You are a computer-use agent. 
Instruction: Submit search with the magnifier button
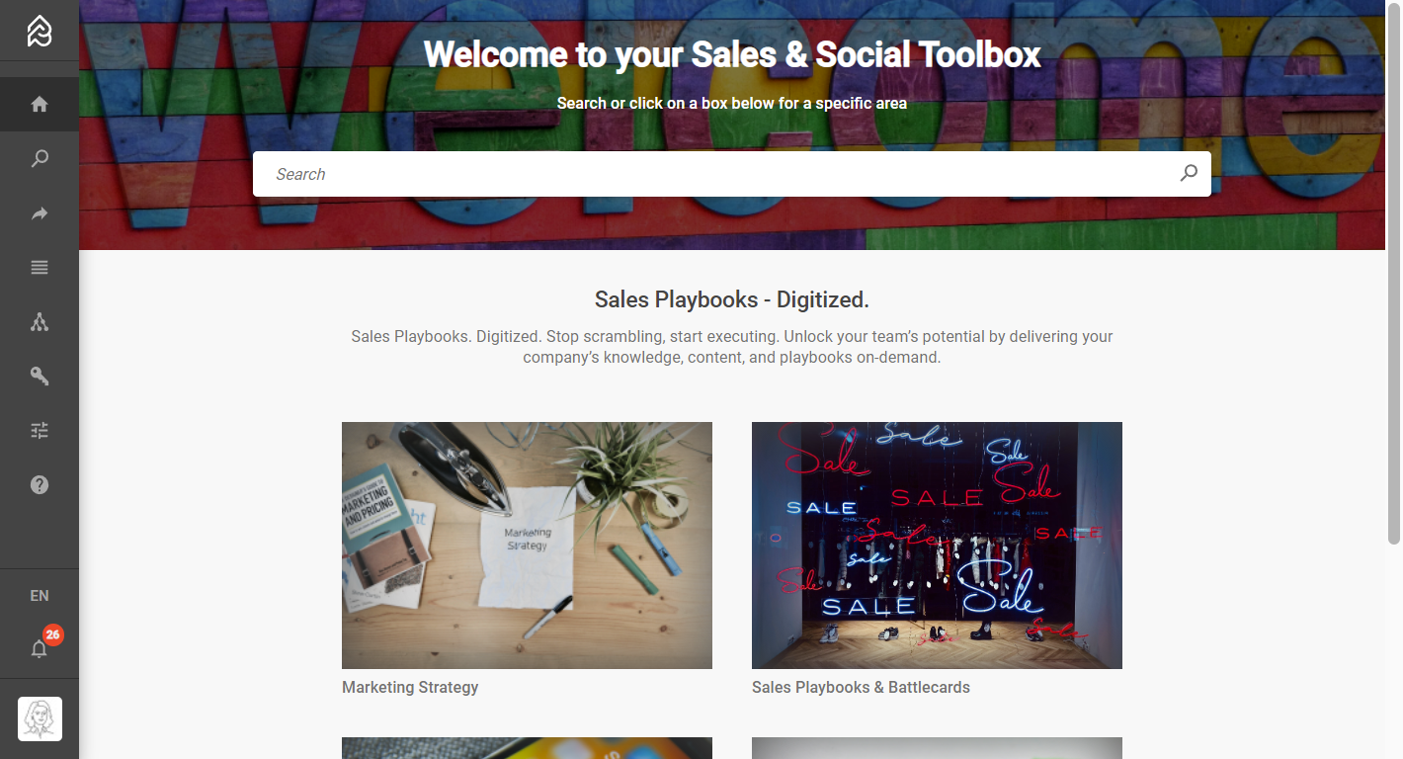pyautogui.click(x=1189, y=174)
